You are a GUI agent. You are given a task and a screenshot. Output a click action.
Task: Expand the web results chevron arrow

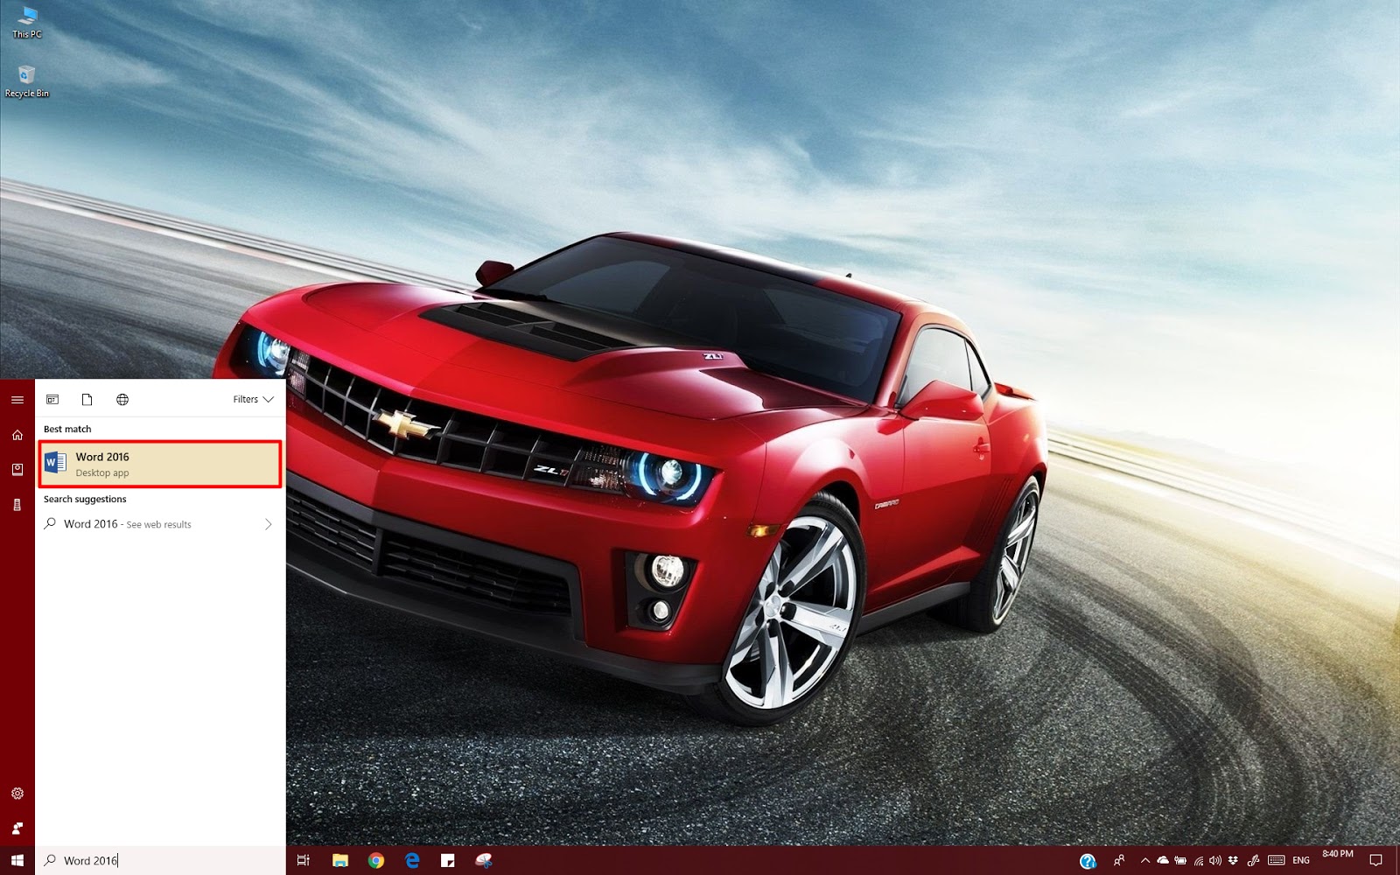[268, 524]
